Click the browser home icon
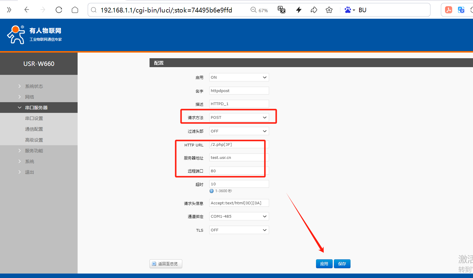The height and width of the screenshot is (278, 473). 75,10
